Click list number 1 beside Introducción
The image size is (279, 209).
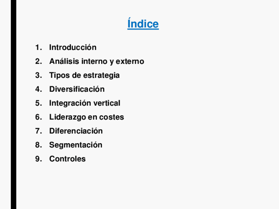38,47
